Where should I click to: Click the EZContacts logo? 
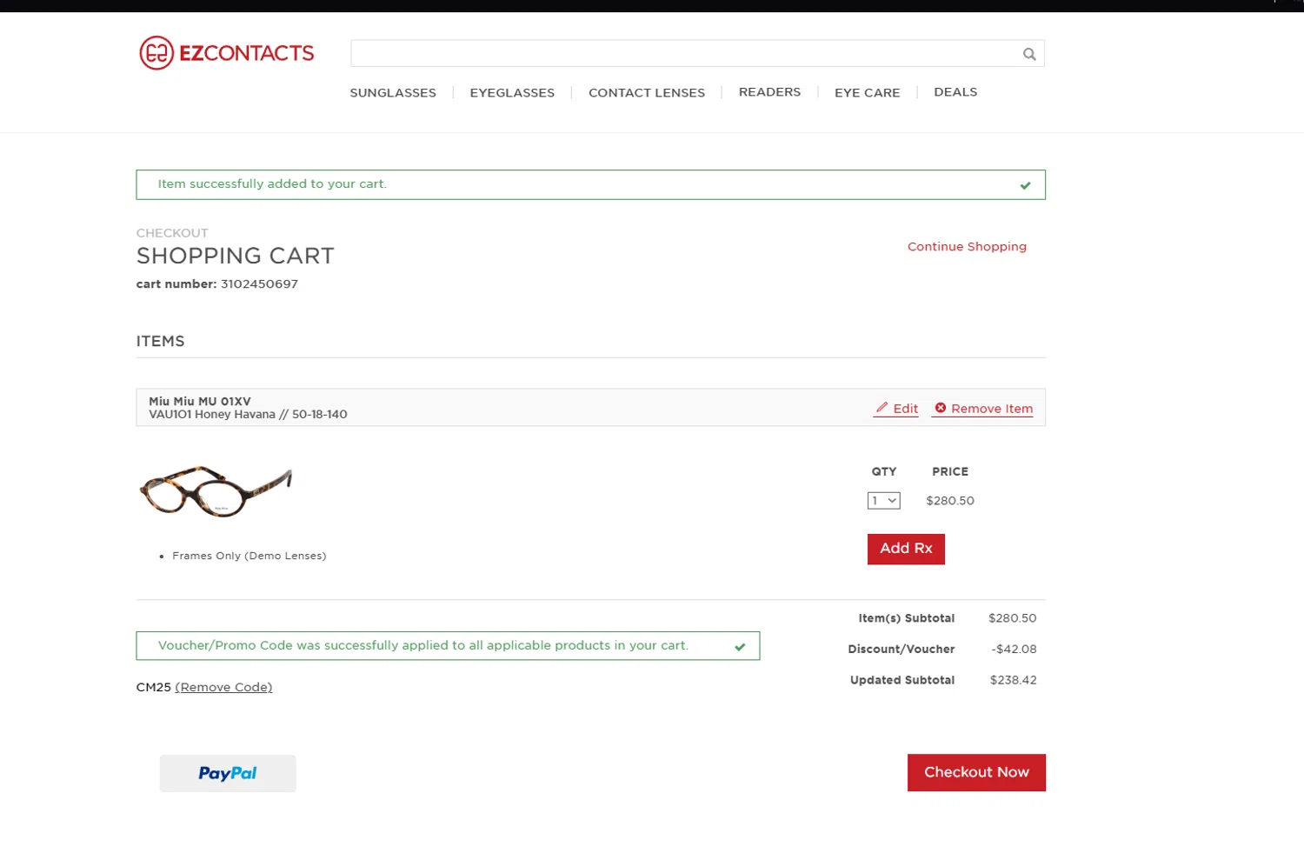tap(227, 53)
